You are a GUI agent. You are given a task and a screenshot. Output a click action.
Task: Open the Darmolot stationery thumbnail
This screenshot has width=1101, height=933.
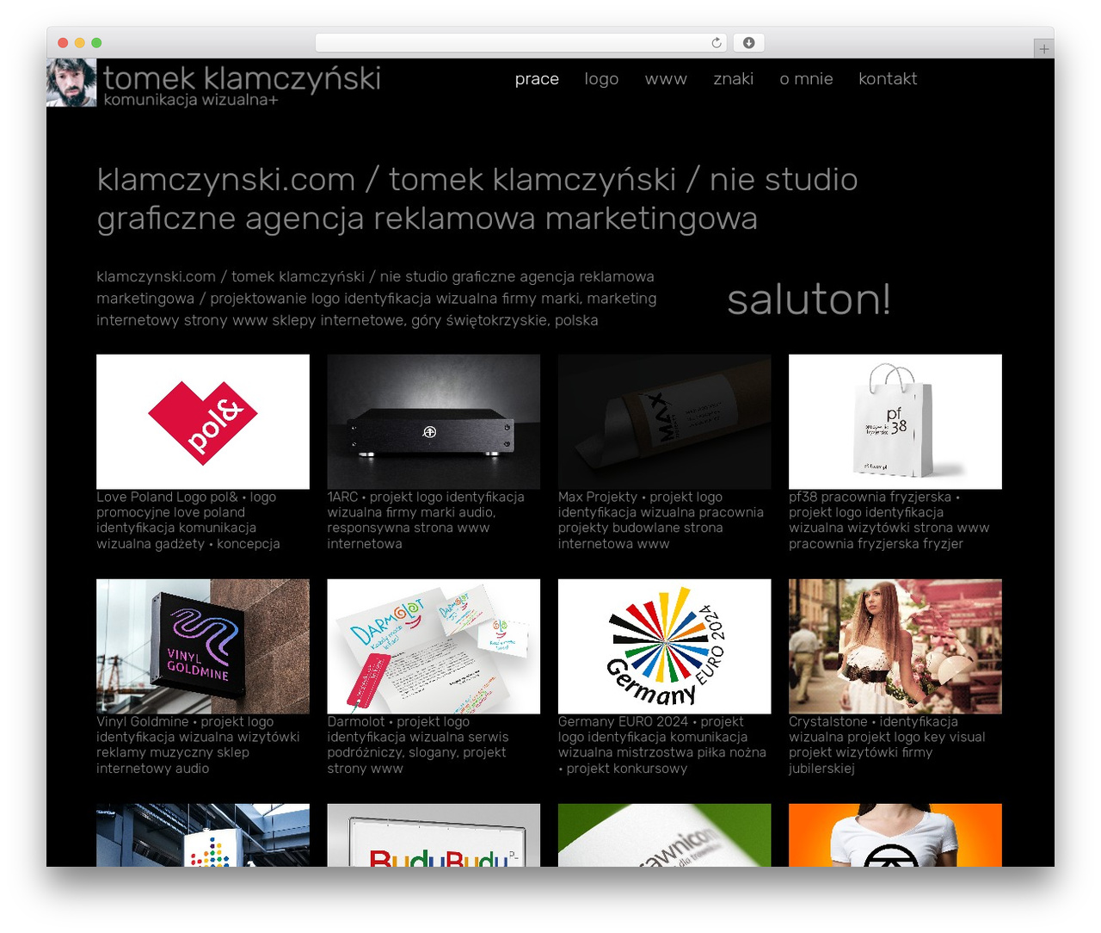(x=434, y=646)
